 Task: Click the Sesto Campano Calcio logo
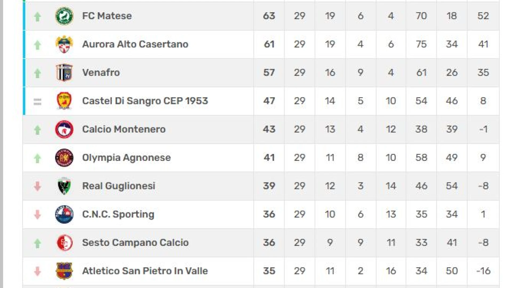pos(65,243)
